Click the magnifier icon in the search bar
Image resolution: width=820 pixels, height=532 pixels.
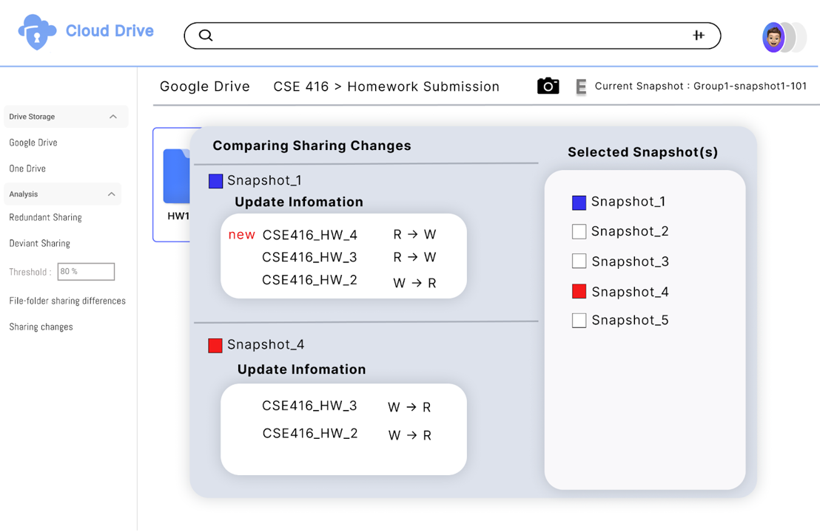(205, 35)
